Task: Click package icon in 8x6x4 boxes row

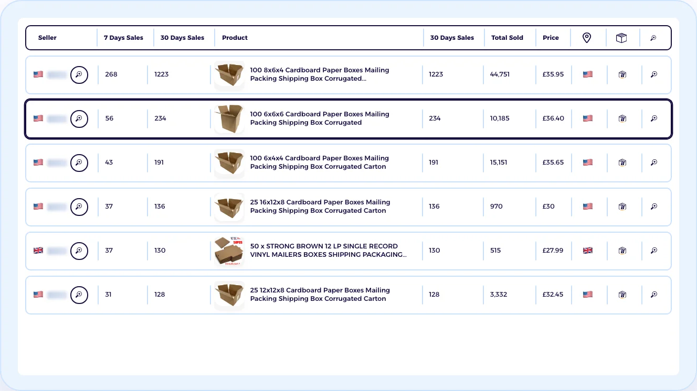Action: tap(622, 74)
